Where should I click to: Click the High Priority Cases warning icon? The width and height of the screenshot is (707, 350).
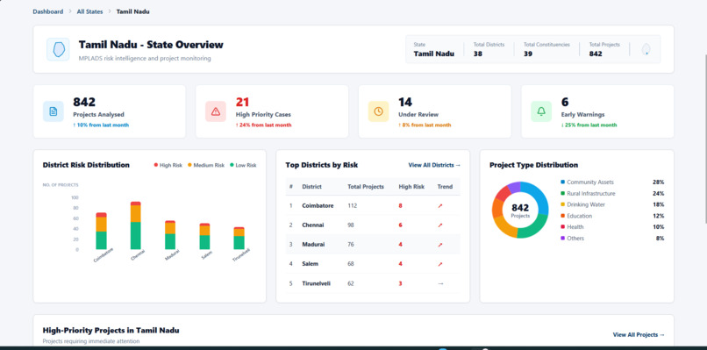point(216,111)
